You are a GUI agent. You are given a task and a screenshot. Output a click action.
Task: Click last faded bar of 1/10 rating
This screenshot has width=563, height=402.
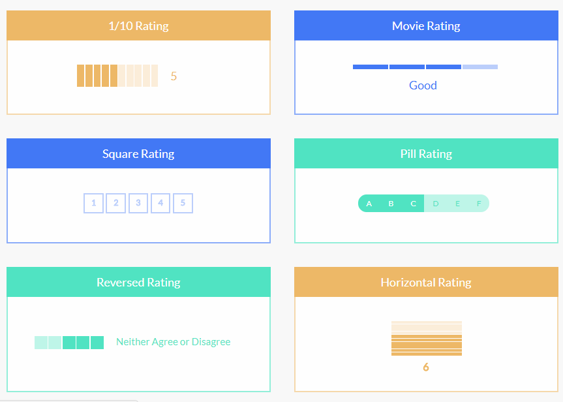click(x=155, y=76)
